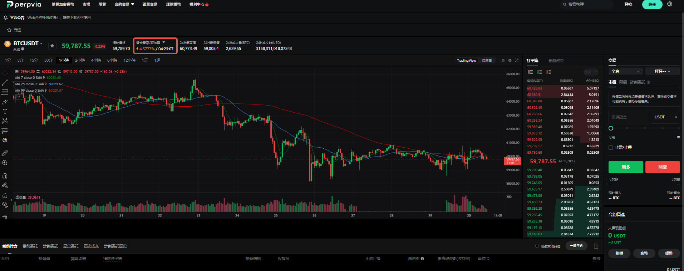Expand the USDT unit selector

[665, 117]
